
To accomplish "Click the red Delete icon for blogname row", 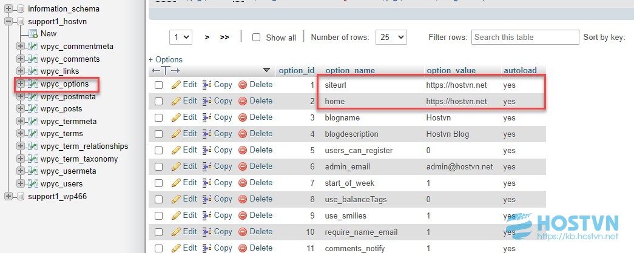I will (243, 117).
